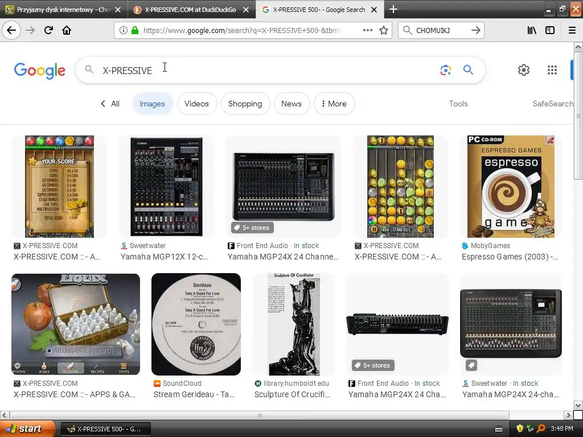Open Front End Audio MGP24X mixer thumbnail

coord(283,187)
